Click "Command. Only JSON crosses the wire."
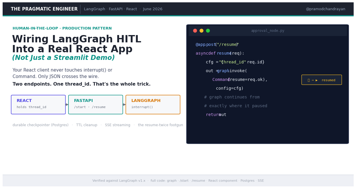356x189 pixels. (56, 77)
